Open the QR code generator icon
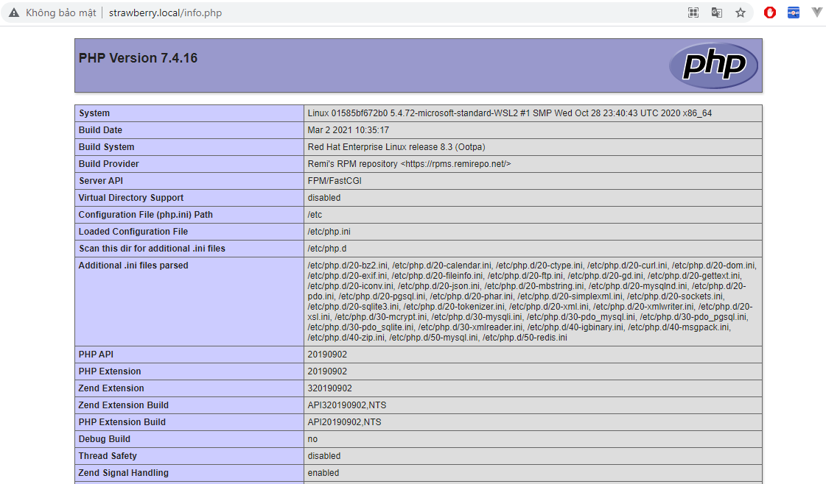Viewport: 826px width, 484px height. coord(693,13)
